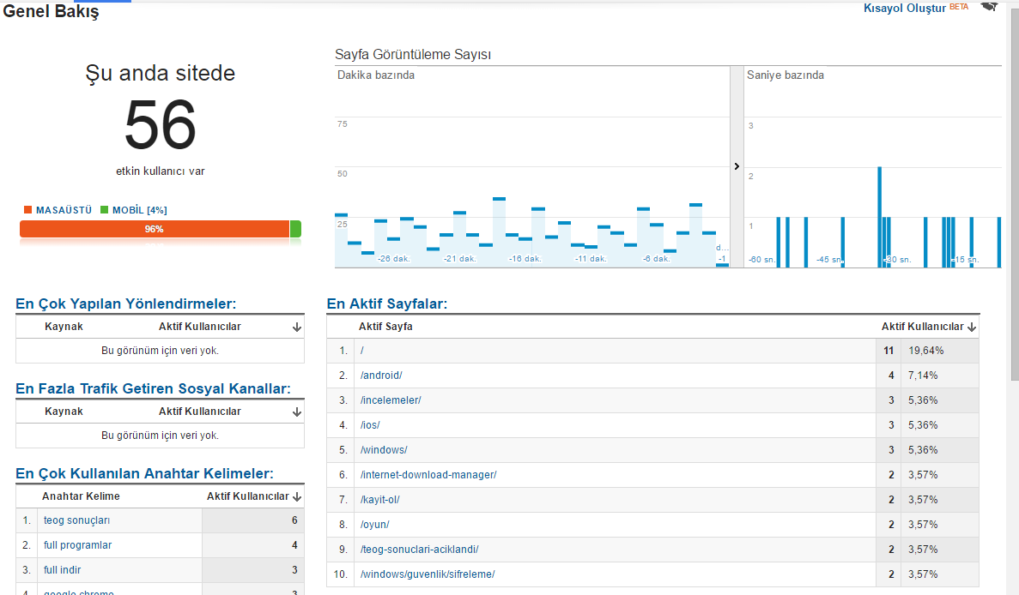Select the teog sonuçları keyword
The height and width of the screenshot is (595, 1019).
point(76,520)
